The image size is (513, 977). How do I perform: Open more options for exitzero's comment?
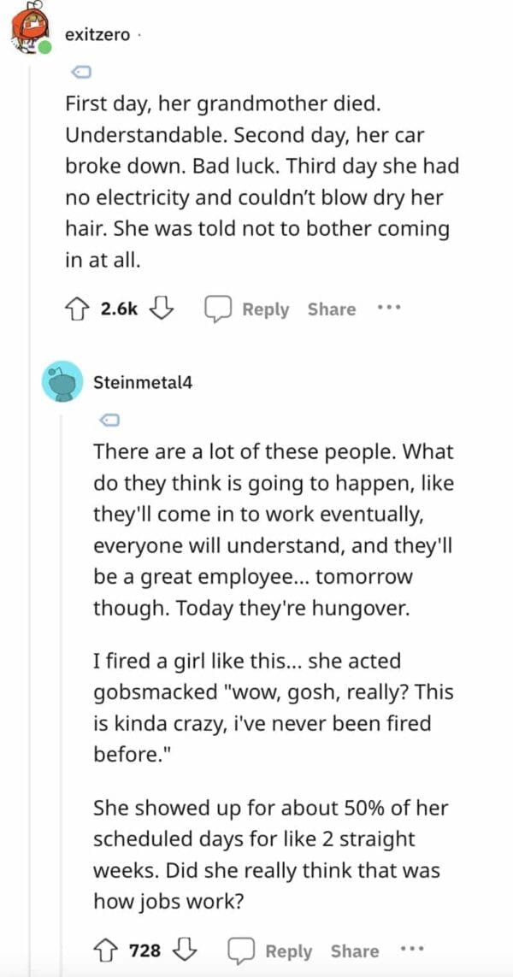tap(389, 309)
